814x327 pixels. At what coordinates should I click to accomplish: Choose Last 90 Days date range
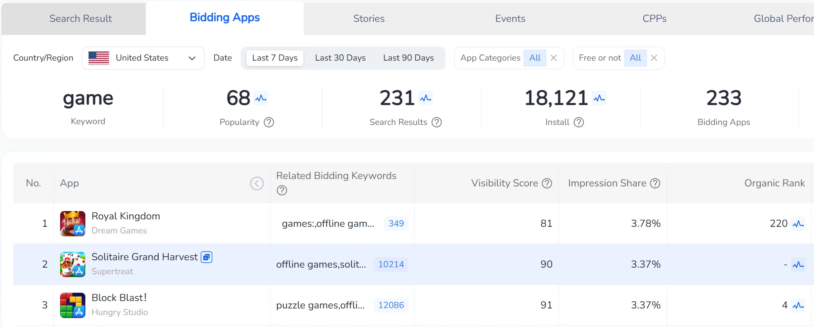coord(408,58)
